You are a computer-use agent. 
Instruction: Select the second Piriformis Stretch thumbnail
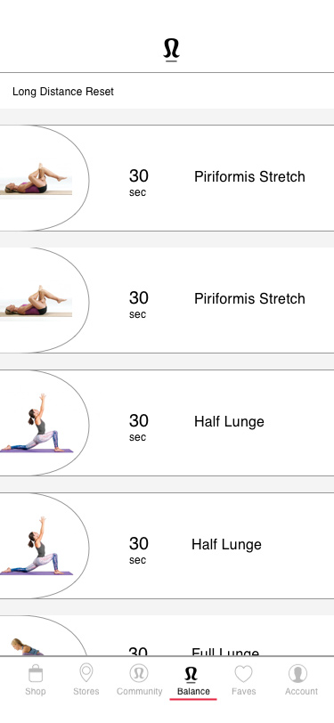pyautogui.click(x=36, y=301)
